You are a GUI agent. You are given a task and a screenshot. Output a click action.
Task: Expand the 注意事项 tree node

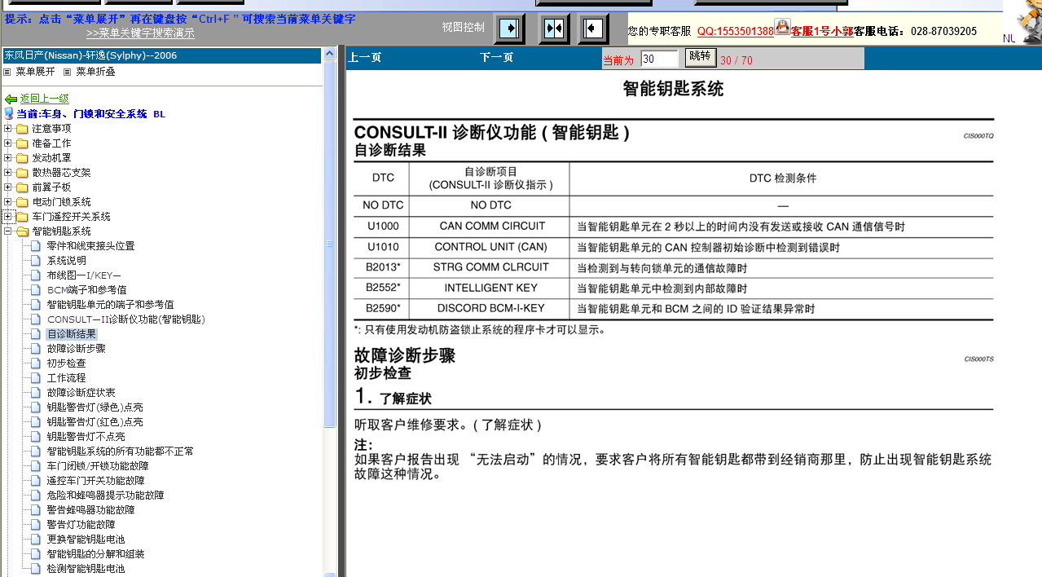8,129
